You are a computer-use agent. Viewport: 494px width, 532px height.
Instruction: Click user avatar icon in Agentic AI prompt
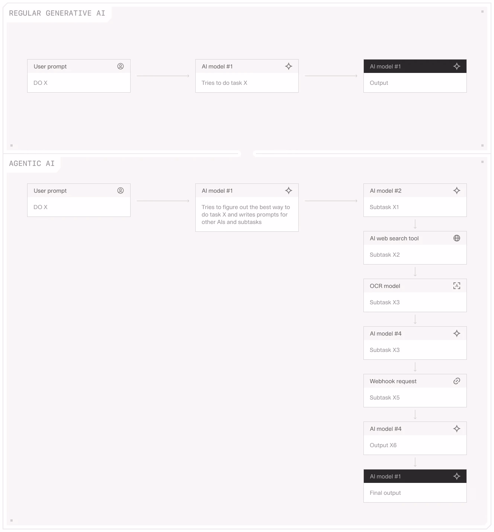121,190
